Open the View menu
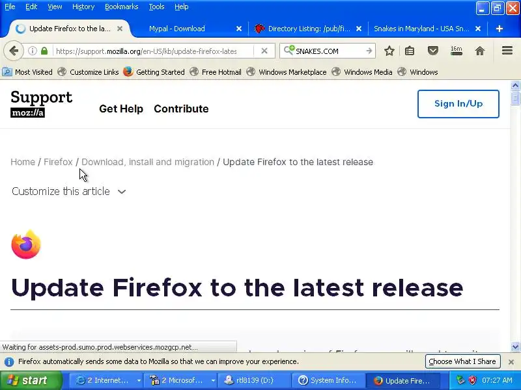 (x=55, y=6)
